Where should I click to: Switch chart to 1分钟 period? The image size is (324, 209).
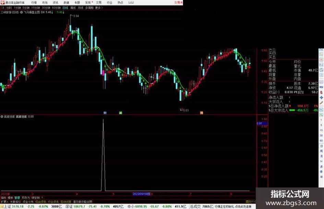tap(17, 8)
